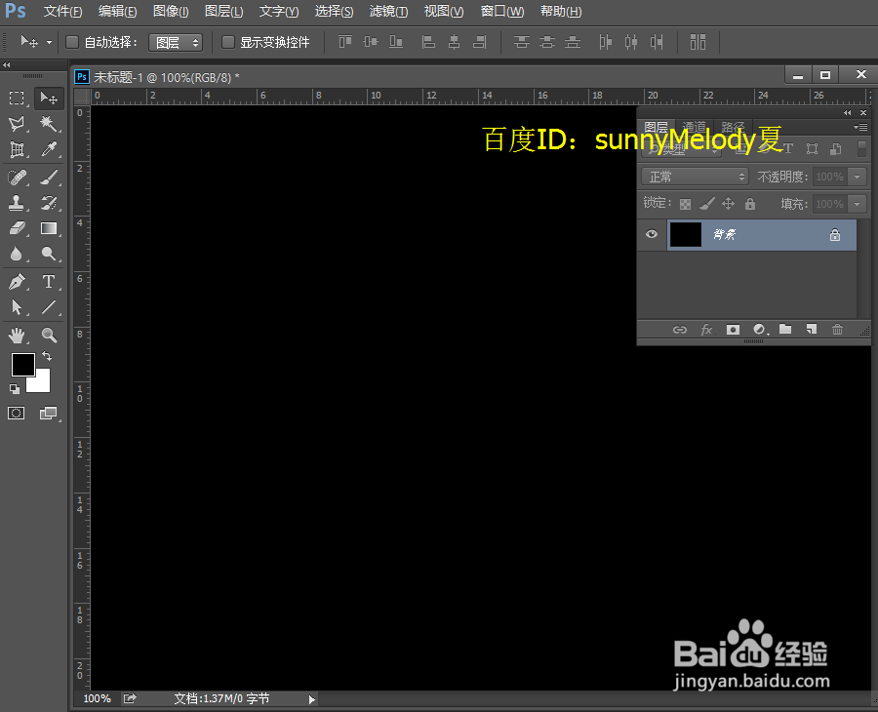Expand the status bar info arrow
Viewport: 878px width, 712px height.
(312, 699)
